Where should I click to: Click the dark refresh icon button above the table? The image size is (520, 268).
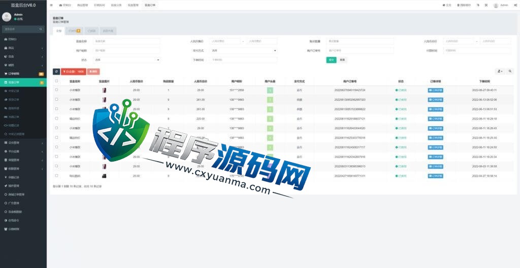[x=56, y=71]
